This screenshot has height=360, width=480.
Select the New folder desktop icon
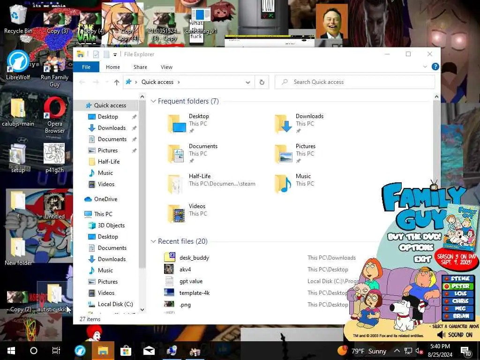[18, 251]
